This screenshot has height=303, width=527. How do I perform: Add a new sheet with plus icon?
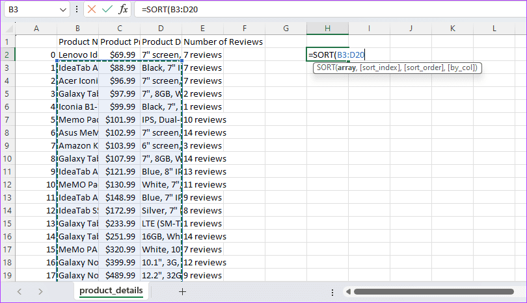pos(182,291)
